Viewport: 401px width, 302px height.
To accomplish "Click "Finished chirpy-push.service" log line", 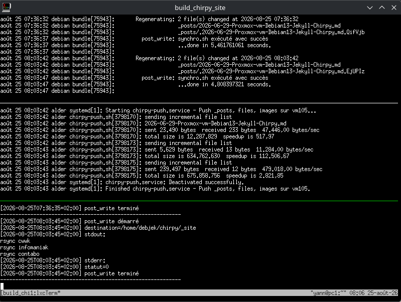I will [155, 189].
